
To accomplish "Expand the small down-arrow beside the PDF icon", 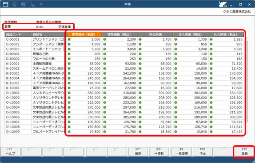I will tap(41, 4).
